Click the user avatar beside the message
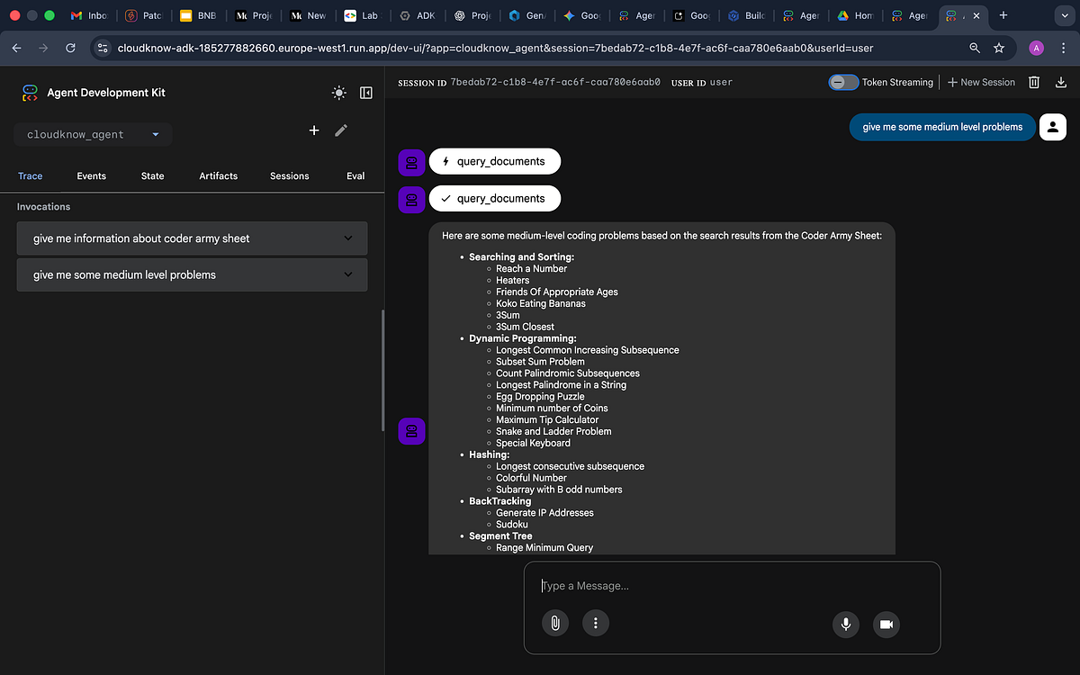The image size is (1080, 675). [x=1052, y=127]
